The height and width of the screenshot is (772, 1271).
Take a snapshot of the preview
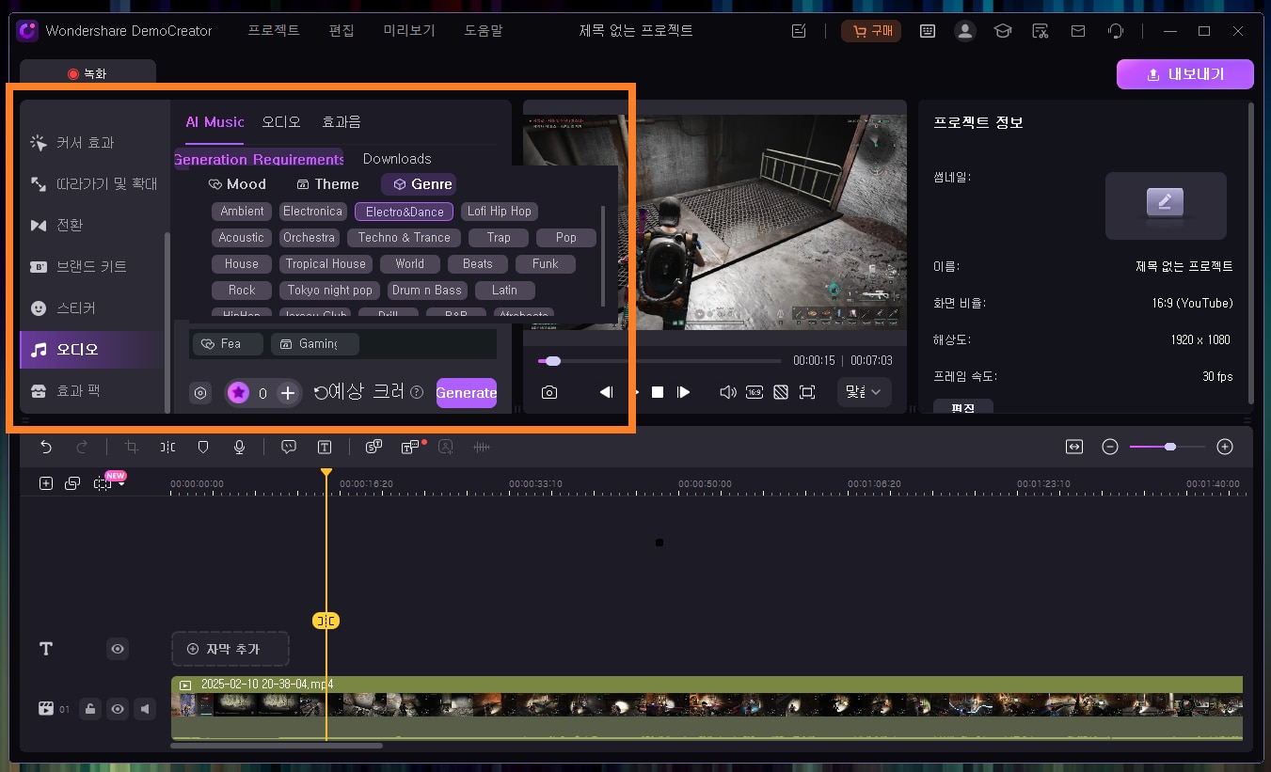point(549,392)
